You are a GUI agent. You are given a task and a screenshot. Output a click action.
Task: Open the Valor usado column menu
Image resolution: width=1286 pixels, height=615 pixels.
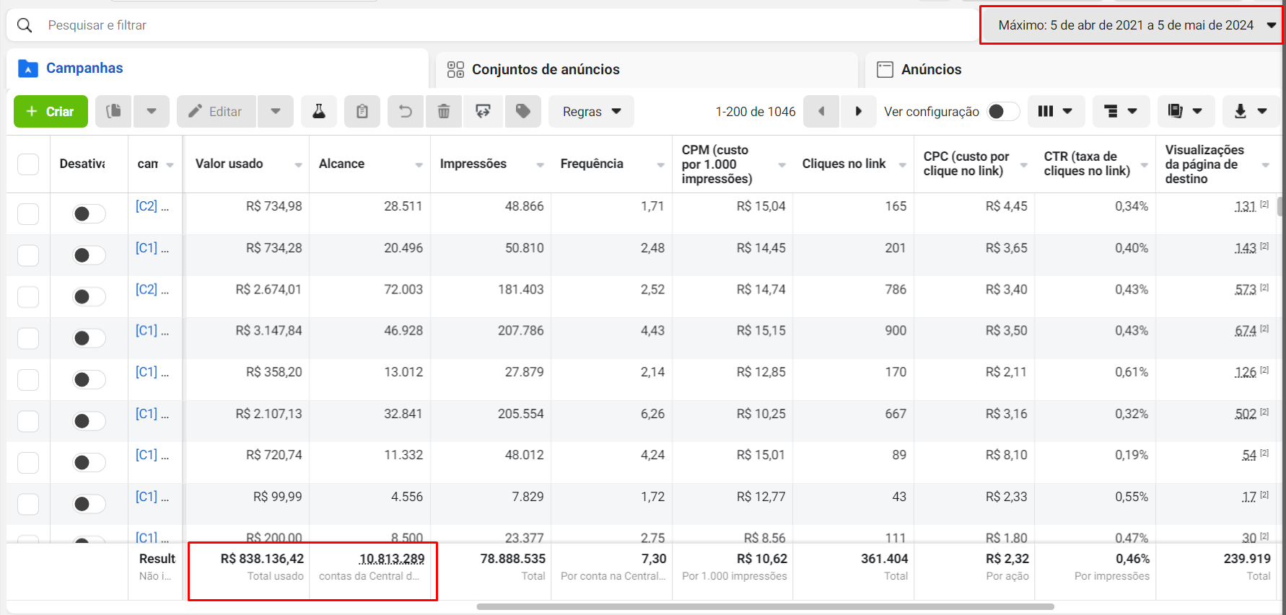298,165
